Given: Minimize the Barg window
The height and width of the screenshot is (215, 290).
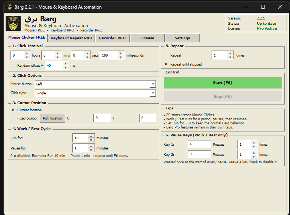Looking at the screenshot, I should [246, 7].
